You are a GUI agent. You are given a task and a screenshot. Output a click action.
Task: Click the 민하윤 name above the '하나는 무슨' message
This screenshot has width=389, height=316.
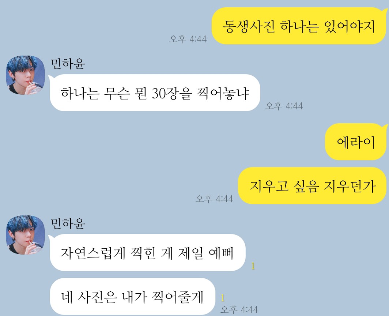pos(68,64)
